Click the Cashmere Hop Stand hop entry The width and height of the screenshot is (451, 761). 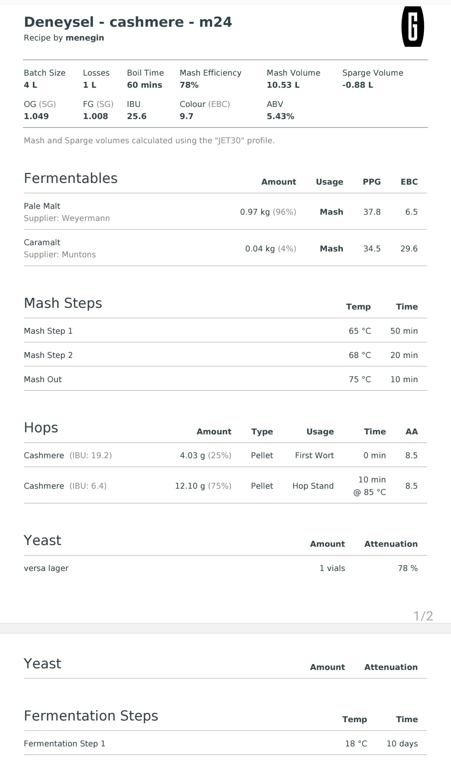pos(225,486)
